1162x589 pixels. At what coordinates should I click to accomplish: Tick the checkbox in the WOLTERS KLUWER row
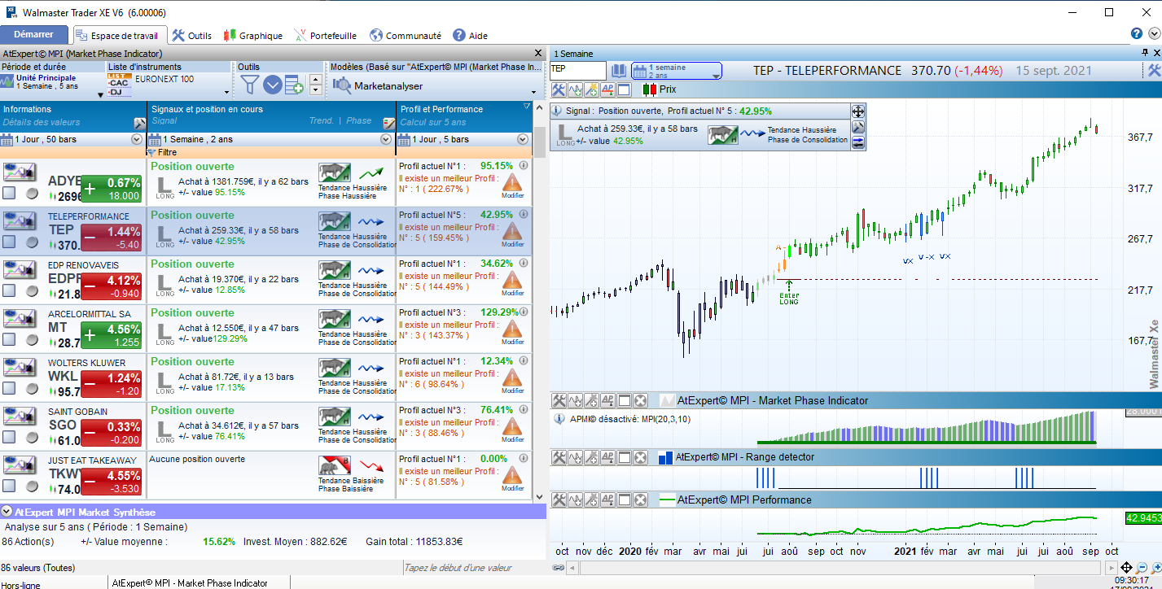8,388
